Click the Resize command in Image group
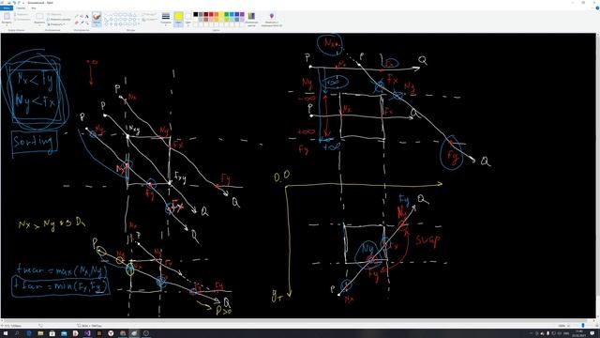The height and width of the screenshot is (338, 600). tap(58, 19)
